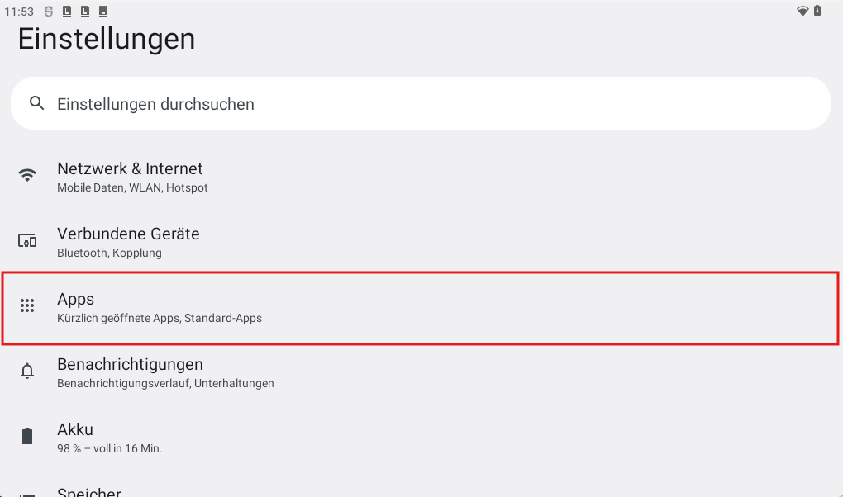Screen dimensions: 843x497
Task: Tap the first notification icon after the clock
Action: coord(50,12)
